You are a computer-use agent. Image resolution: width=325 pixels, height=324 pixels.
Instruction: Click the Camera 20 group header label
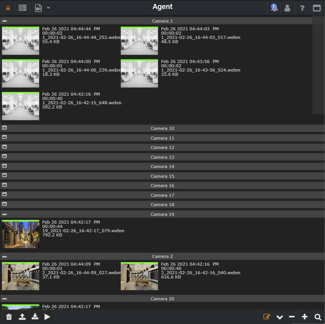coord(162,299)
